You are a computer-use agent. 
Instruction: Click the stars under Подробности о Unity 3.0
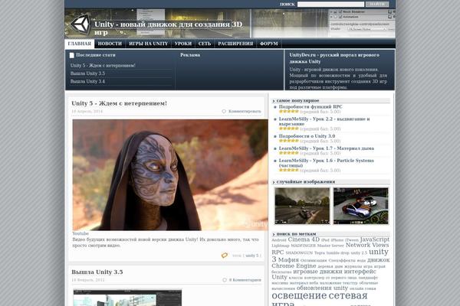pos(288,141)
